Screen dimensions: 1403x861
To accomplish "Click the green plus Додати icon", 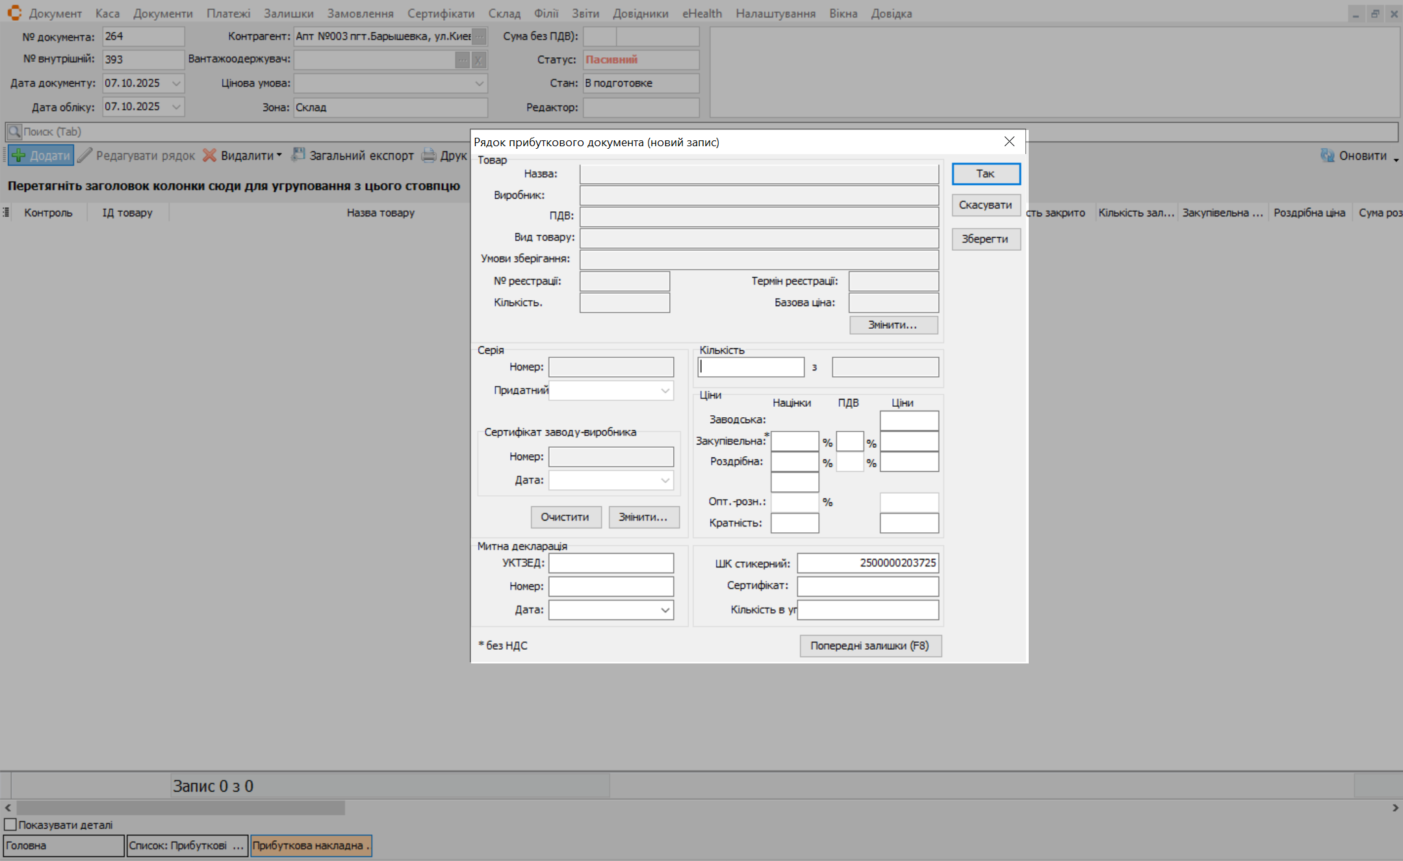I will click(19, 156).
